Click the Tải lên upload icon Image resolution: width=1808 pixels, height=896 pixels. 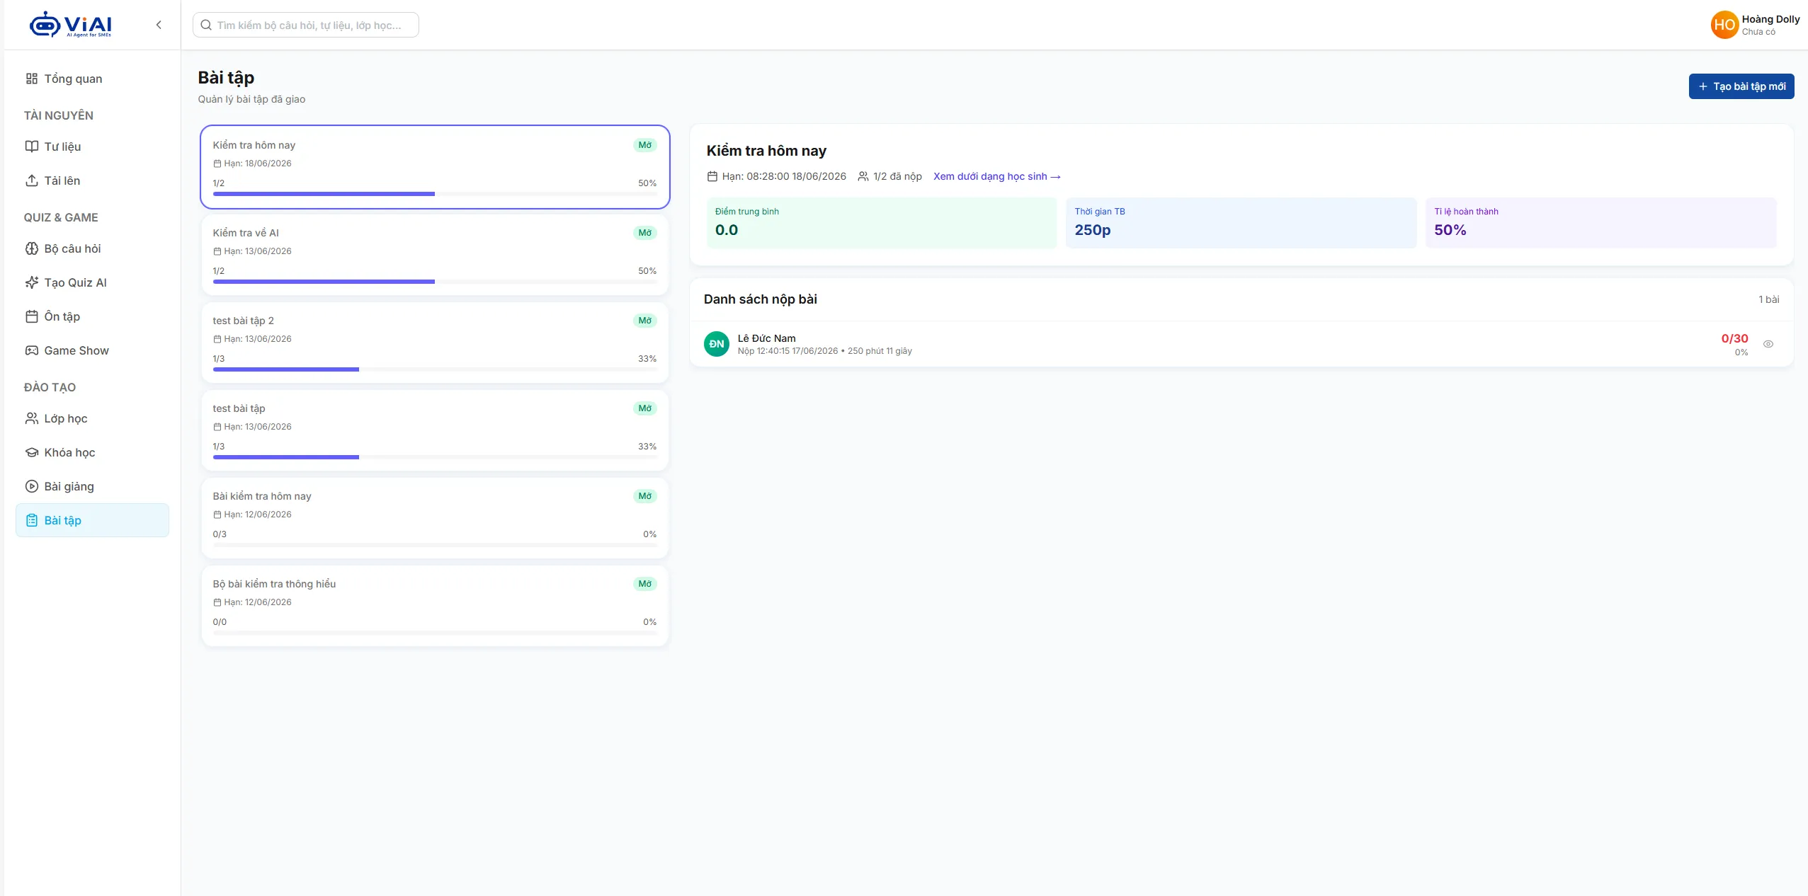pyautogui.click(x=32, y=180)
